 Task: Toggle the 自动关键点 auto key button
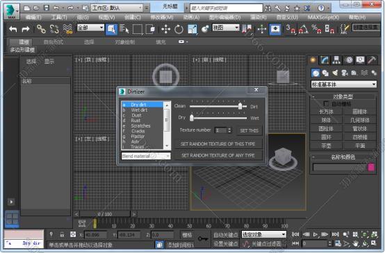(225, 235)
